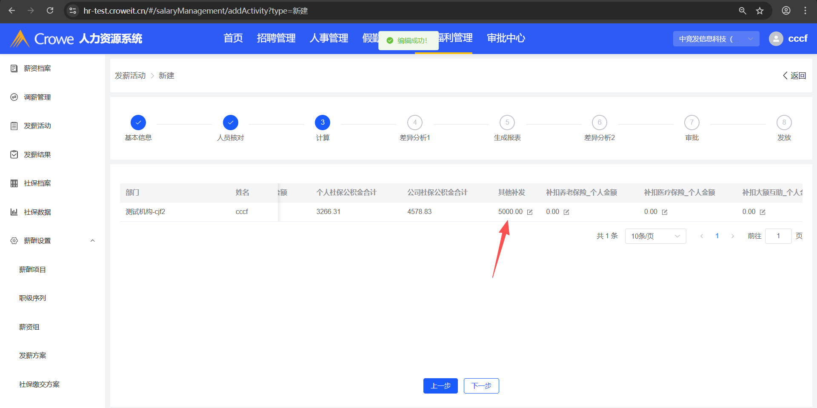Open 人事管理 in top navigation
Viewport: 817px width, 408px height.
pos(329,38)
